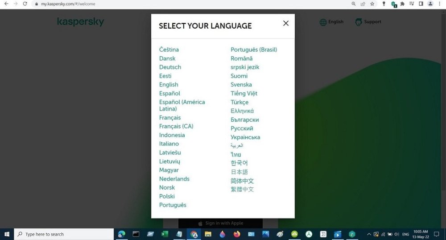Click the Chrome icon in taskbar
The height and width of the screenshot is (240, 446).
[x=194, y=234]
